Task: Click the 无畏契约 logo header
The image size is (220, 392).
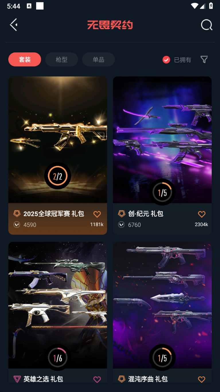Action: [110, 25]
